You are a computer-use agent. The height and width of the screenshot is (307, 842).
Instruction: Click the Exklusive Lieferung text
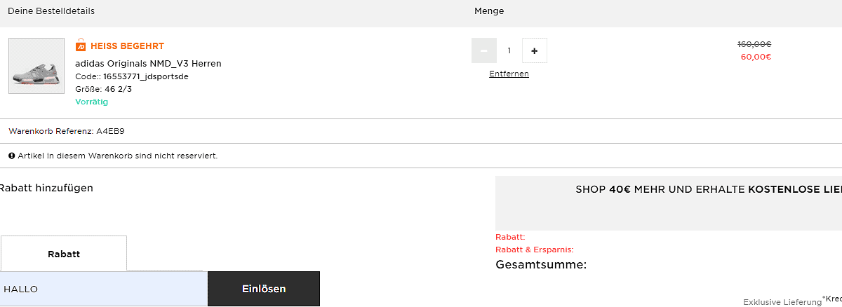click(x=782, y=302)
